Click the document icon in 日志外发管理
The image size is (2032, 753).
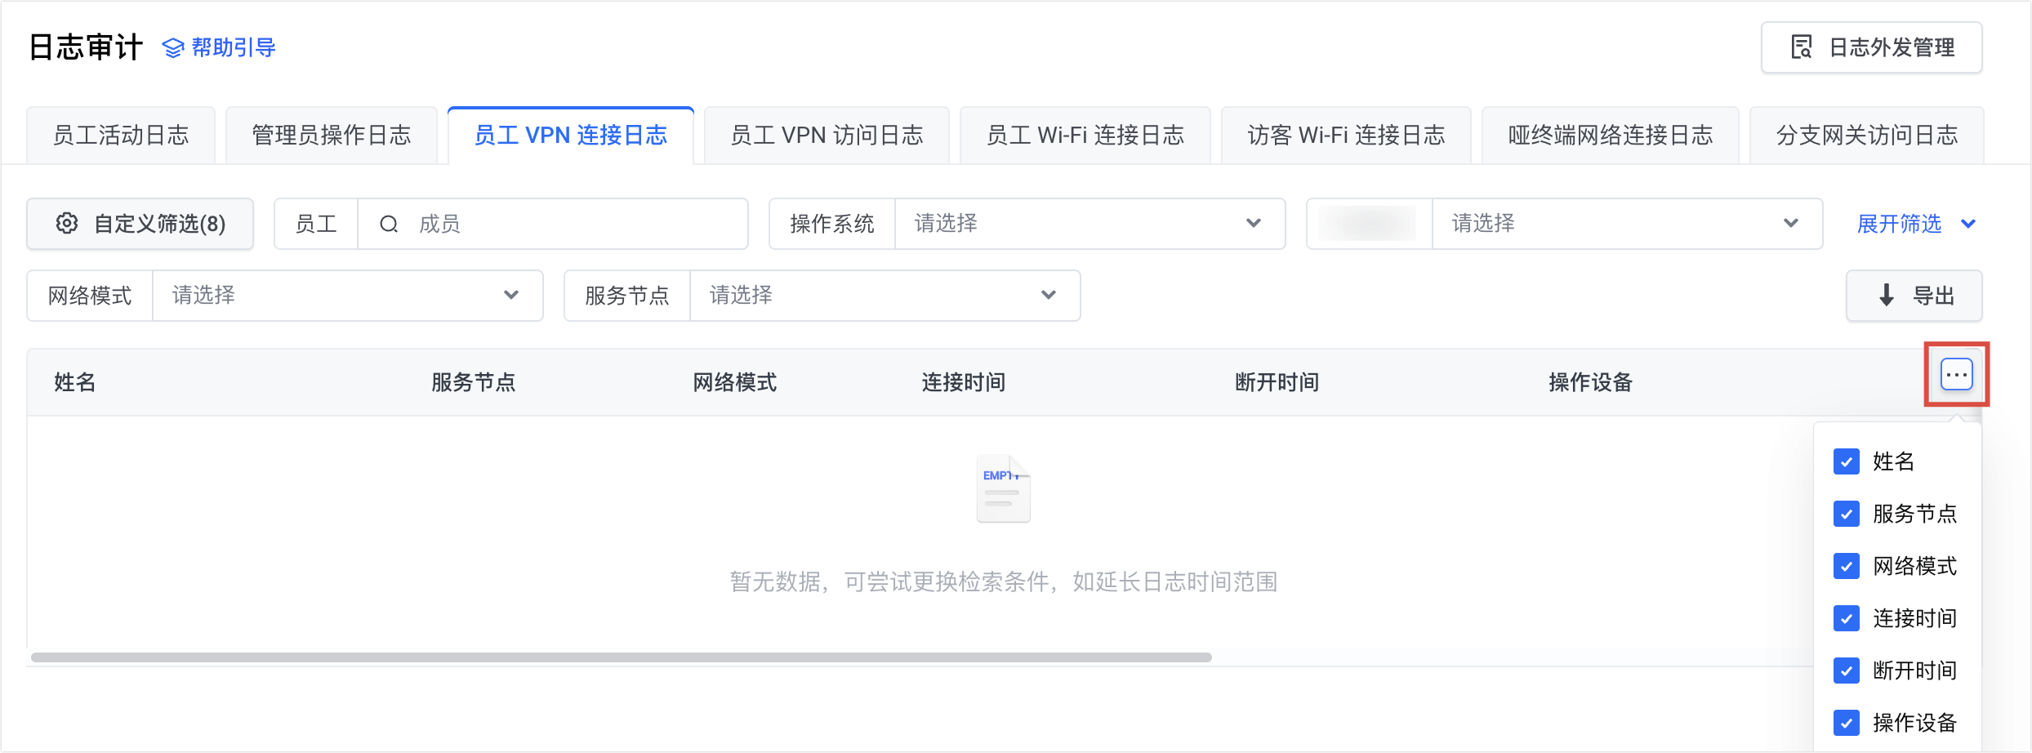1801,47
